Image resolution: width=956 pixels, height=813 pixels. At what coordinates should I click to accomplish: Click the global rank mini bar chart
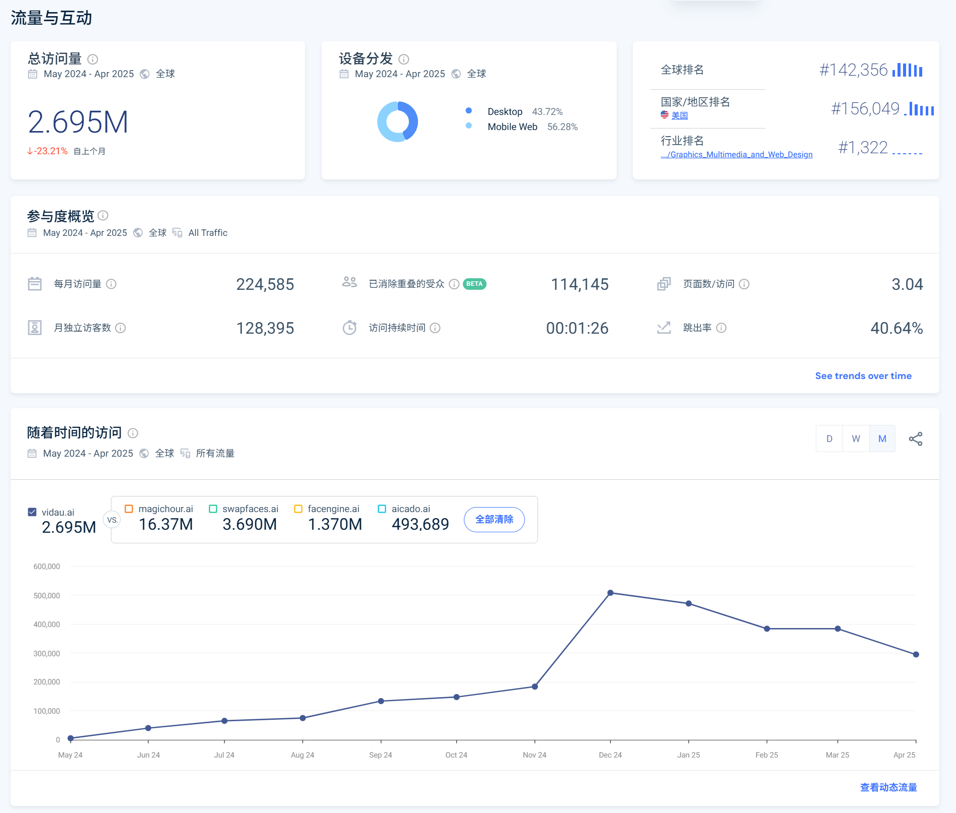(908, 70)
